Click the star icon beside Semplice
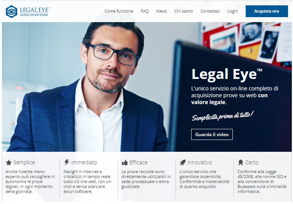 (x=9, y=163)
